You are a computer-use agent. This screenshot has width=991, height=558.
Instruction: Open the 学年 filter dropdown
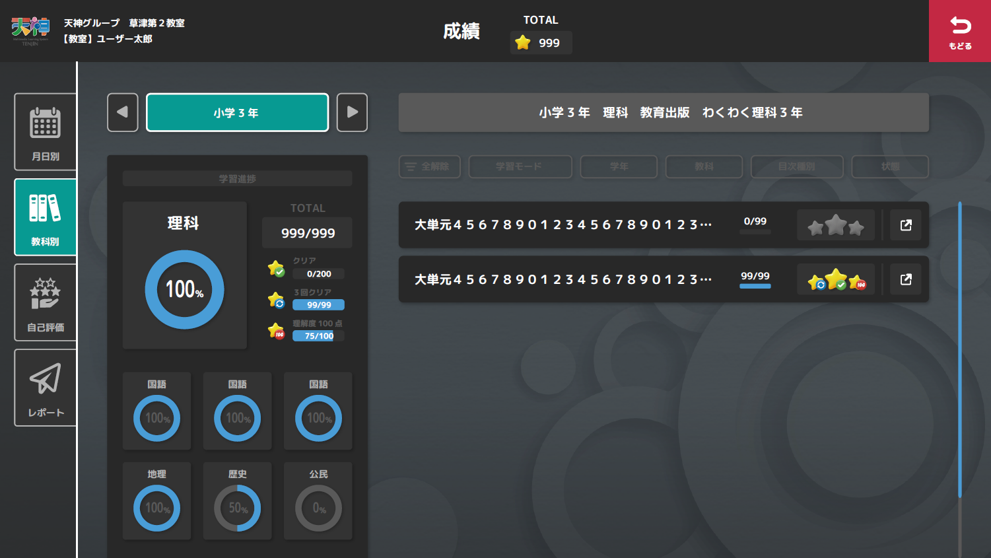coord(619,166)
